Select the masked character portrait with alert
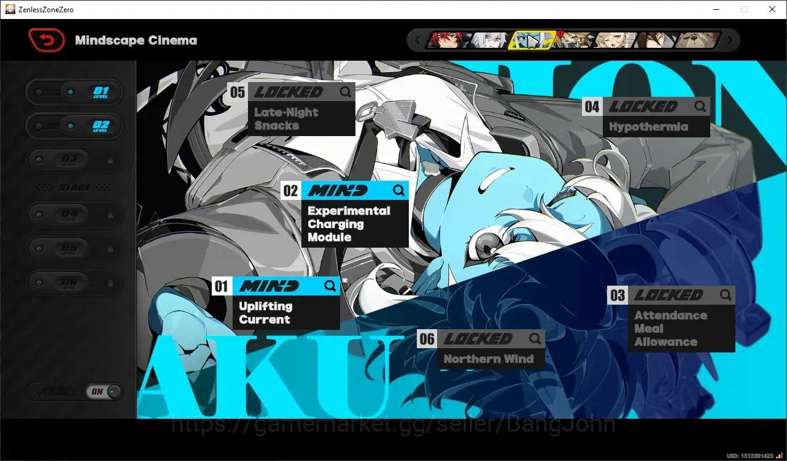 click(x=575, y=40)
